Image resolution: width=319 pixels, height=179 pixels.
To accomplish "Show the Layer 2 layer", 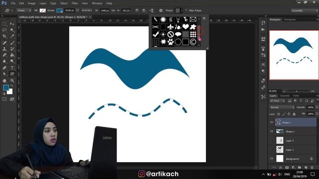I will [x=272, y=140].
